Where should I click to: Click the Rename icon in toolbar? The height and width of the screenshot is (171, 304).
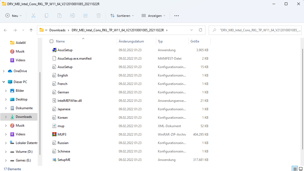pyautogui.click(x=73, y=16)
